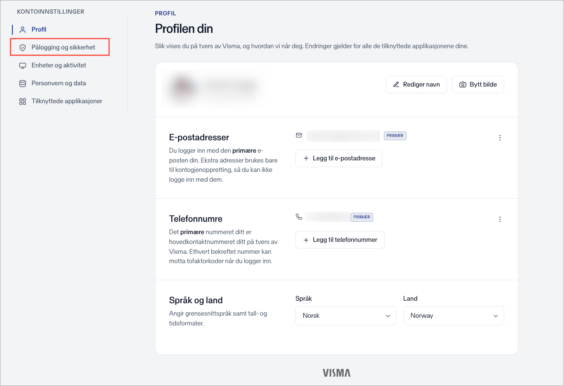Click the camera icon in Bytt bilde
The width and height of the screenshot is (564, 386).
pyautogui.click(x=463, y=84)
